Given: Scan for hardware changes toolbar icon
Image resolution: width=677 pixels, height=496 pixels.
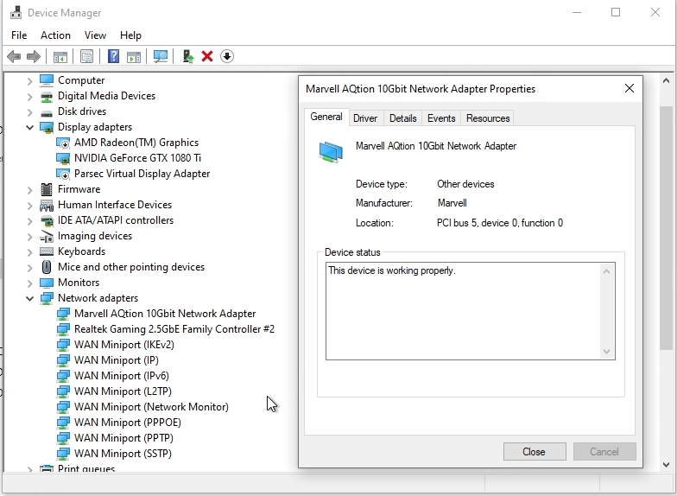Looking at the screenshot, I should (161, 57).
